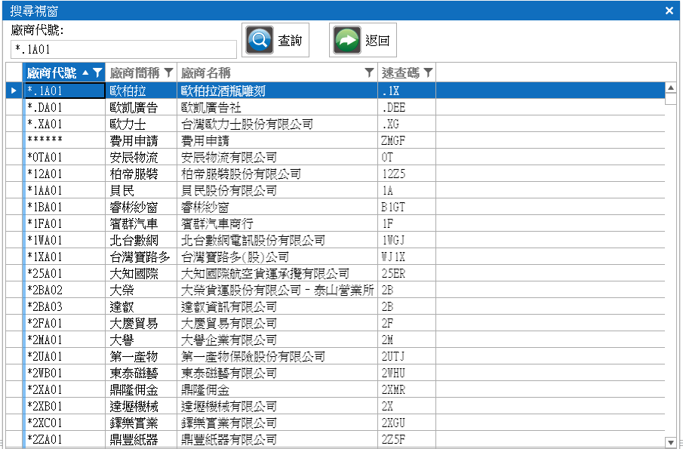Select row indicator arrow for *.1A01
683x449 pixels.
coord(14,91)
